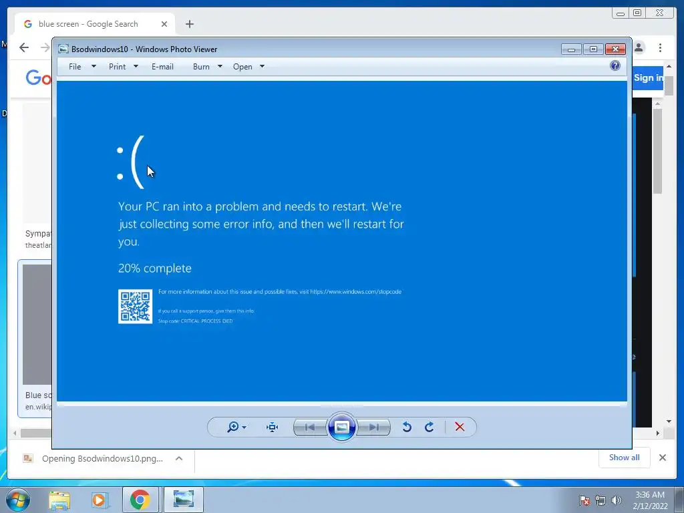Close the Chrome downloads bar

662,458
